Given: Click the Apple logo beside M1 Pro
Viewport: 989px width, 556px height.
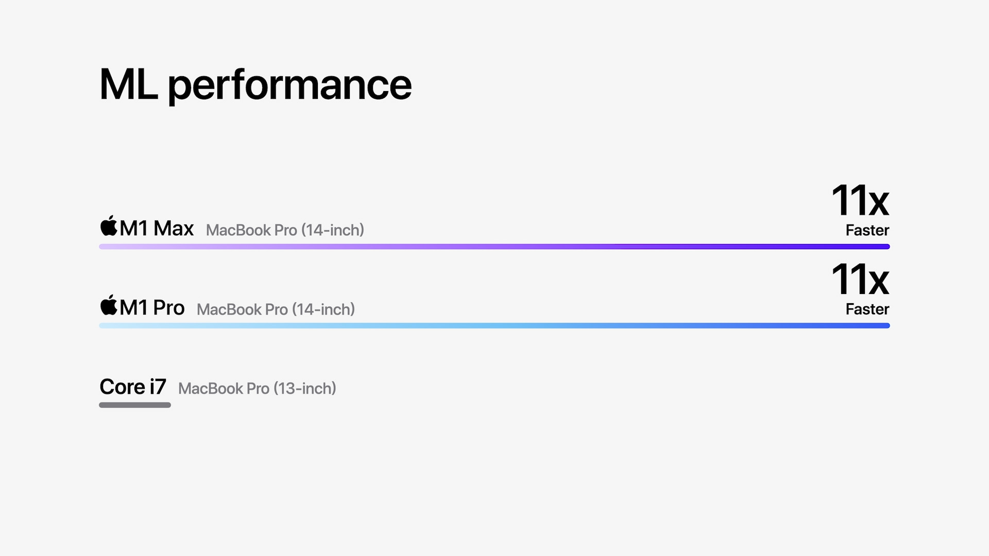Looking at the screenshot, I should (x=109, y=305).
